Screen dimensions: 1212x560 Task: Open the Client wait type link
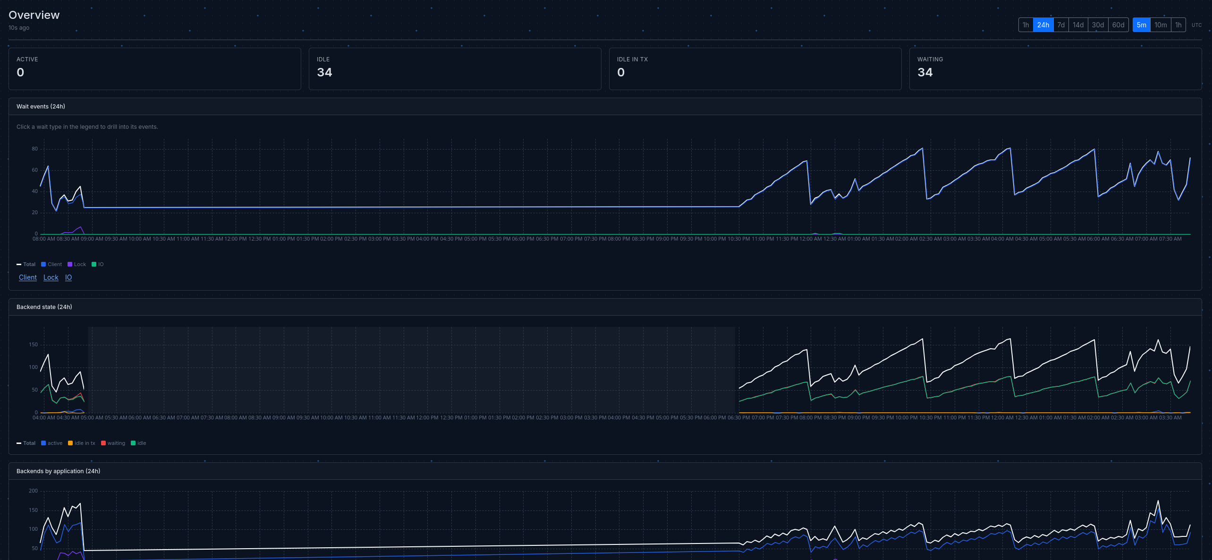(x=28, y=277)
